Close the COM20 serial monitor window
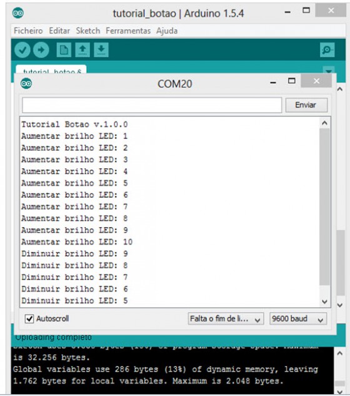 point(316,81)
